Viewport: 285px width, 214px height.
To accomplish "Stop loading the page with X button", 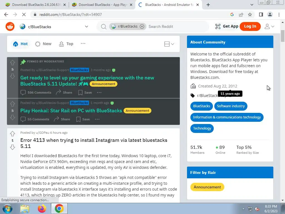I will 24,14.
